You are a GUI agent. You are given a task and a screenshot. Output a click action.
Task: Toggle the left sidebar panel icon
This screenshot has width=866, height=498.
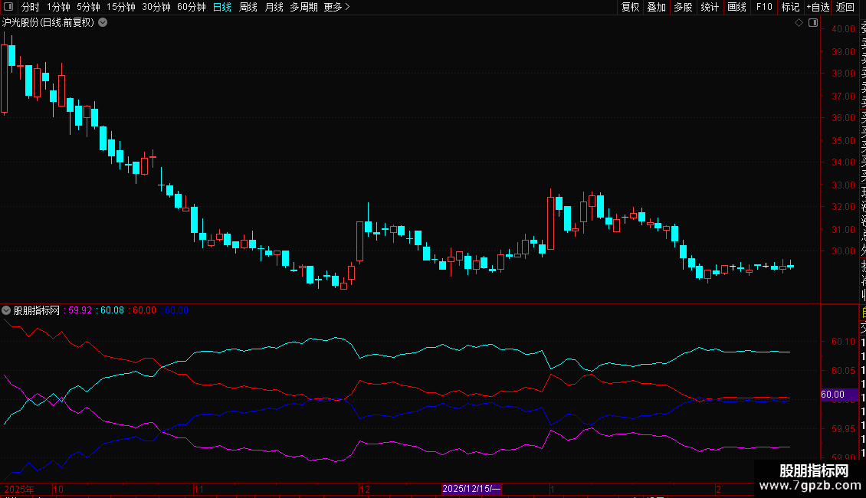(x=8, y=7)
